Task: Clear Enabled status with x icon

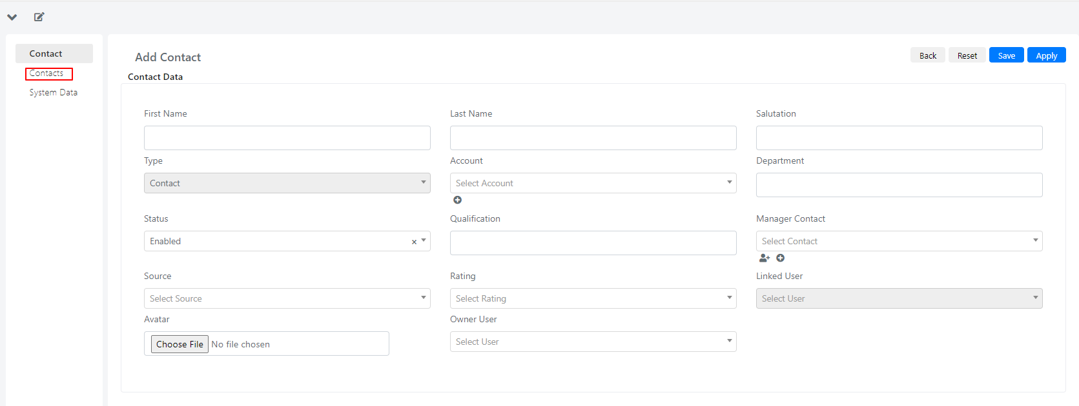Action: 414,242
